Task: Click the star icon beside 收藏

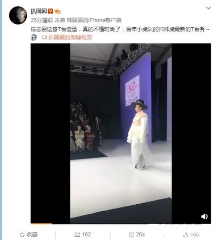Action: tap(22, 235)
